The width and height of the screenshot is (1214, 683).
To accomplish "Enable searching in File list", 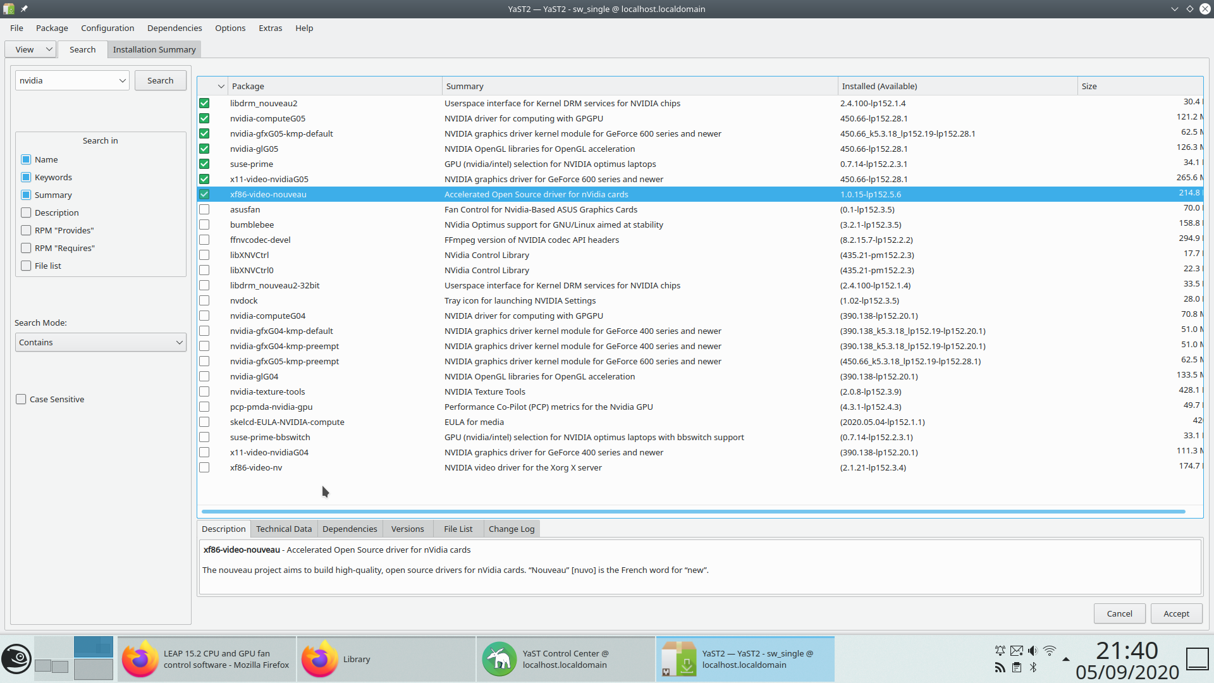I will coord(26,266).
